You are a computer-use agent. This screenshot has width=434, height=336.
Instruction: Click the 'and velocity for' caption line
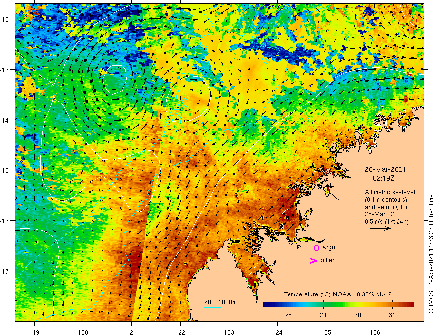tap(386, 207)
